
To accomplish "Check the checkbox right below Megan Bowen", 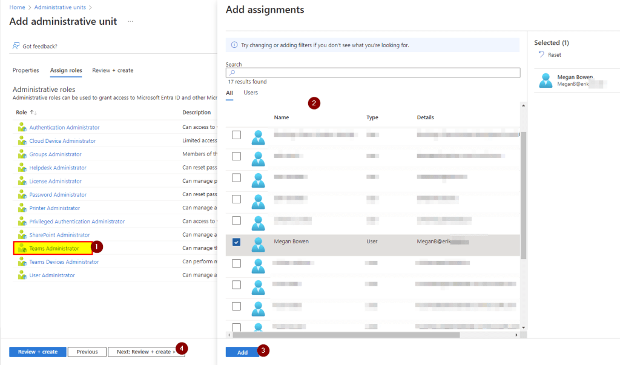I will point(236,263).
